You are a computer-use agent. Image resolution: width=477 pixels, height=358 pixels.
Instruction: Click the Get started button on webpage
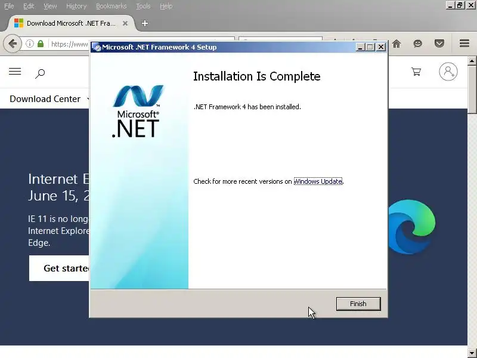(x=59, y=268)
